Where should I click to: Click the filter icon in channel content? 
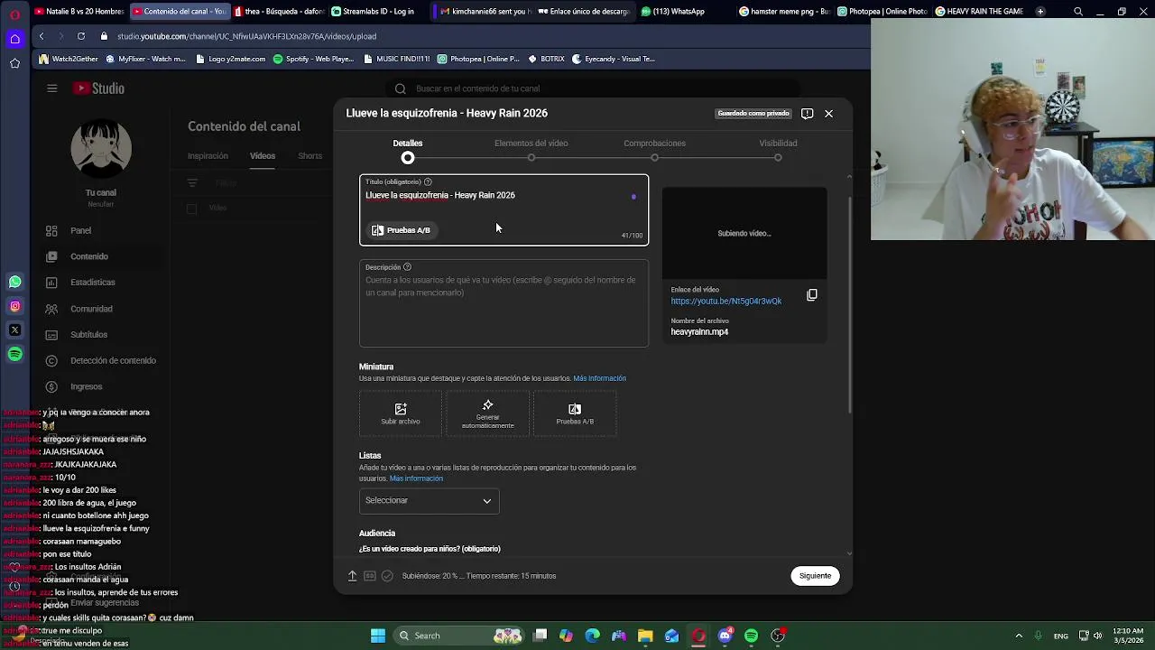[192, 183]
